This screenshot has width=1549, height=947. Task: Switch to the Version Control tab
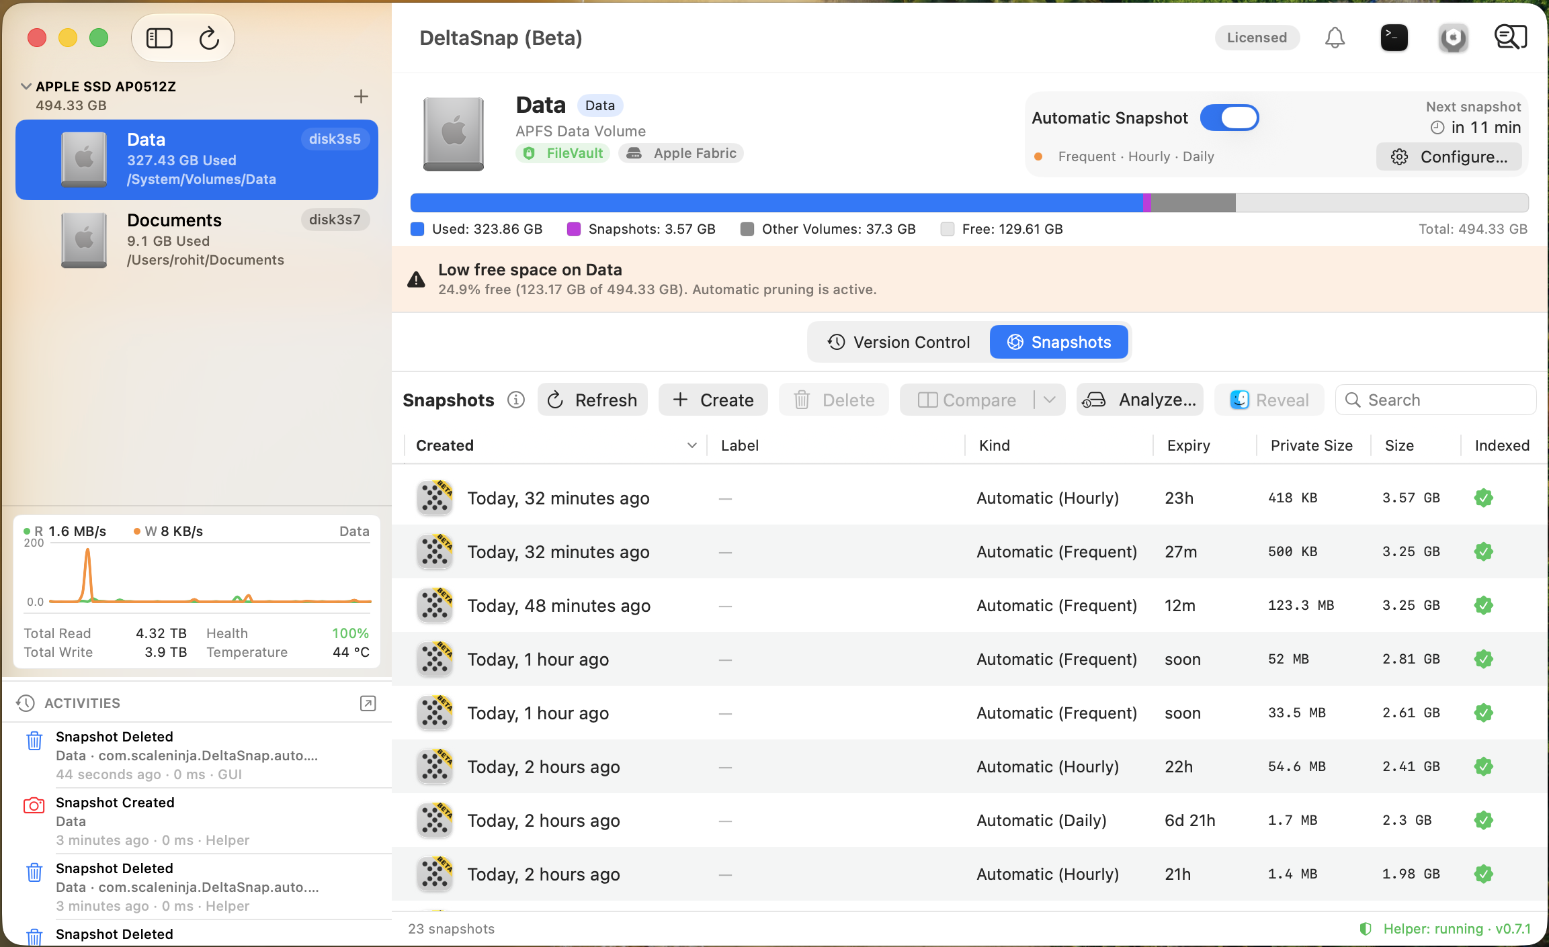898,343
